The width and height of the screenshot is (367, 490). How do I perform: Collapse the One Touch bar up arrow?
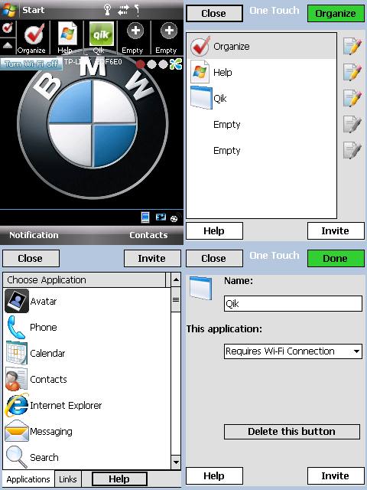click(x=7, y=46)
